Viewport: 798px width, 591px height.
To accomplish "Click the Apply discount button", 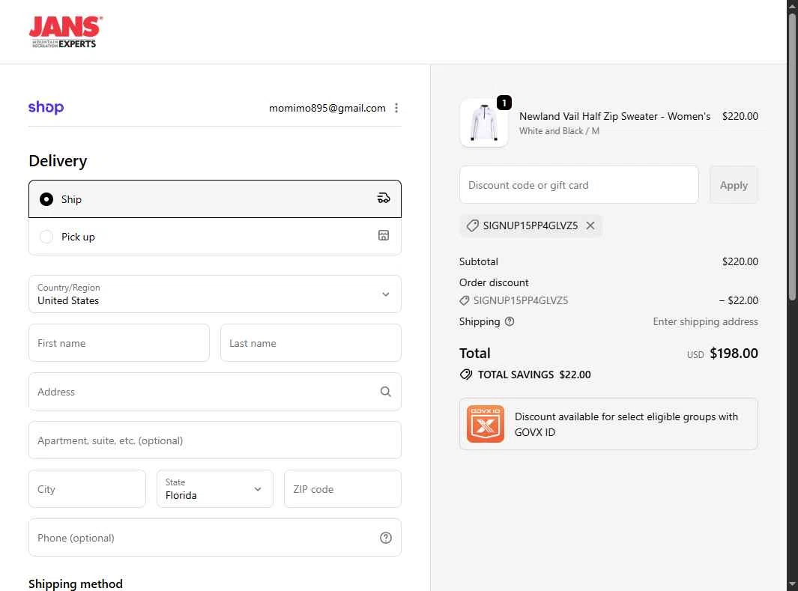I will pos(734,184).
